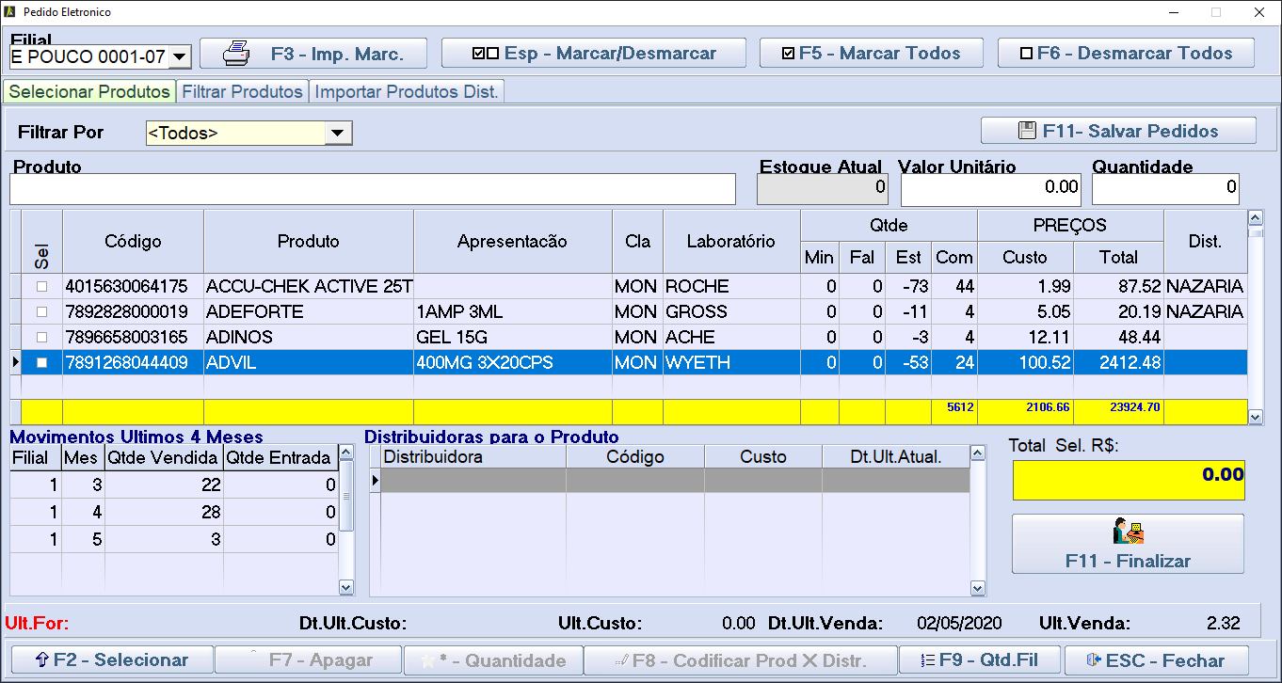Click total cell 87.52
Image resolution: width=1282 pixels, height=683 pixels.
coord(1118,286)
